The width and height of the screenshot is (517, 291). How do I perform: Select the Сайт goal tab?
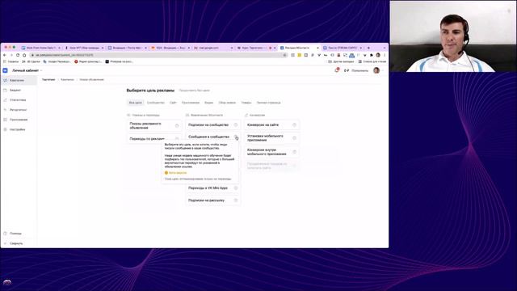tap(173, 103)
